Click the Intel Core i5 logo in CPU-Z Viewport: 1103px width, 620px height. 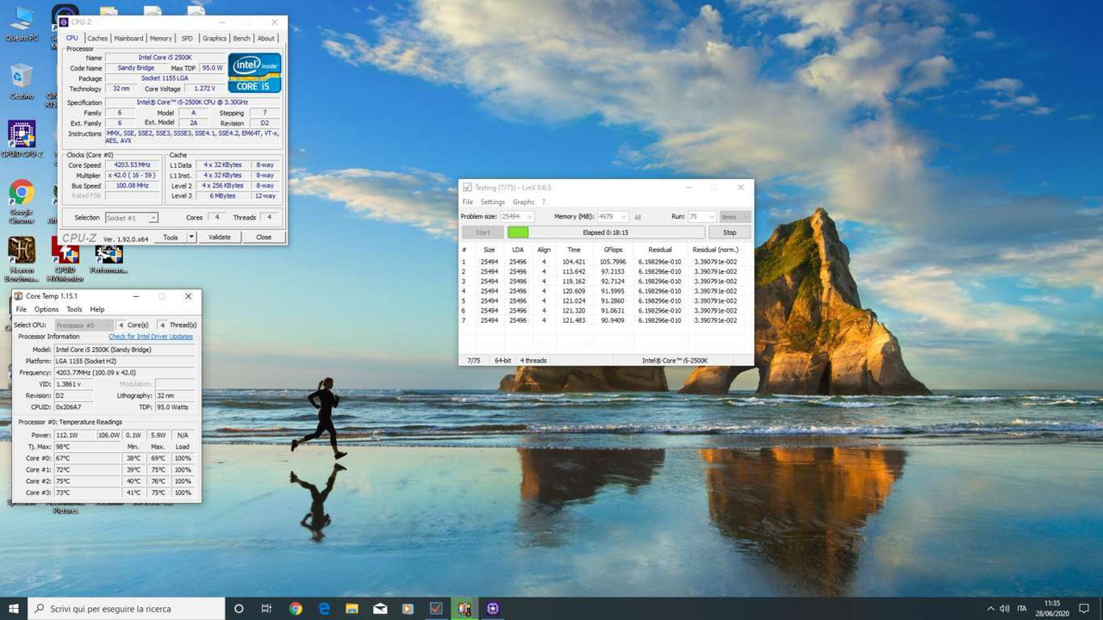pos(253,73)
